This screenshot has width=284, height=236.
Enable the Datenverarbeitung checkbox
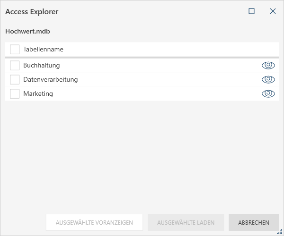coord(15,80)
